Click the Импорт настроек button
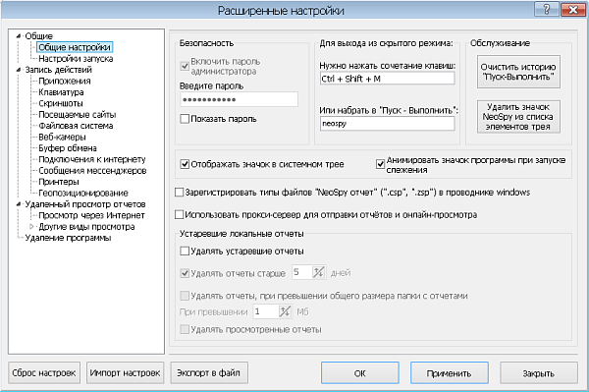Viewport: 589px width, 392px height. (125, 372)
